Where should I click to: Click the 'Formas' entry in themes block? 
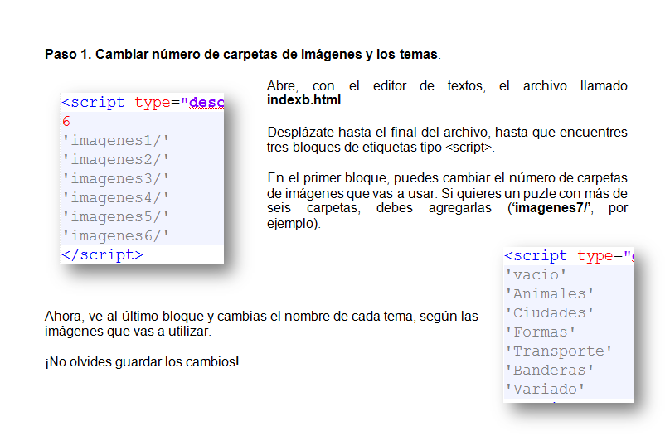pos(541,332)
